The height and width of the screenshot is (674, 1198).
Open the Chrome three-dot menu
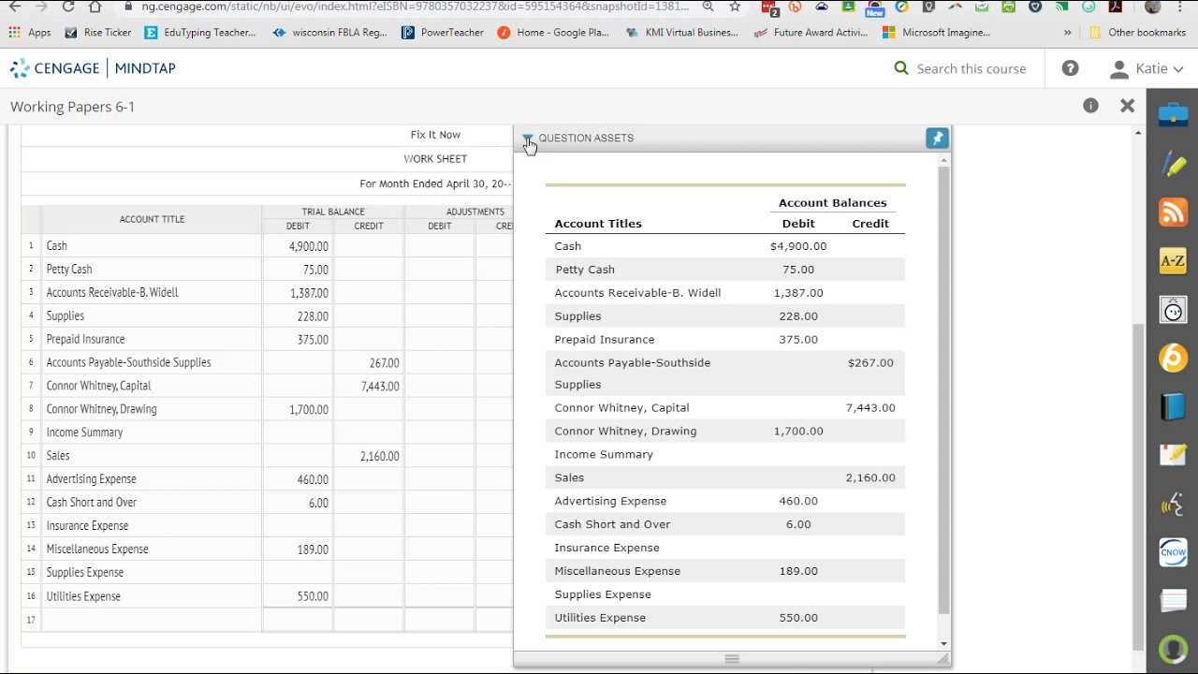click(x=1181, y=7)
